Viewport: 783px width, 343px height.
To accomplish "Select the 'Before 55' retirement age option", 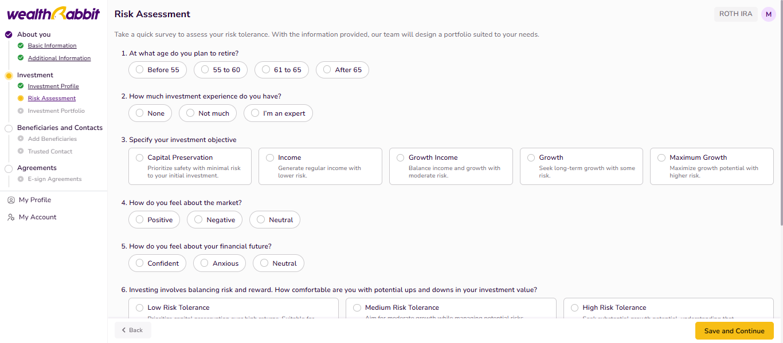I will click(157, 70).
